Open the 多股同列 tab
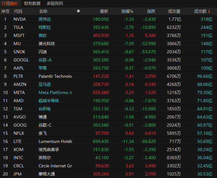217x178 pixels. point(55,3)
